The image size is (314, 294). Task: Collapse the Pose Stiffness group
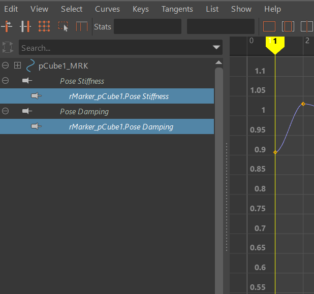(x=6, y=81)
